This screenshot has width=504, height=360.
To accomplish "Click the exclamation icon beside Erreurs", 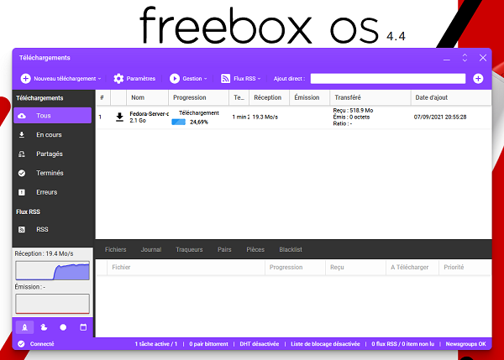I will click(x=22, y=192).
